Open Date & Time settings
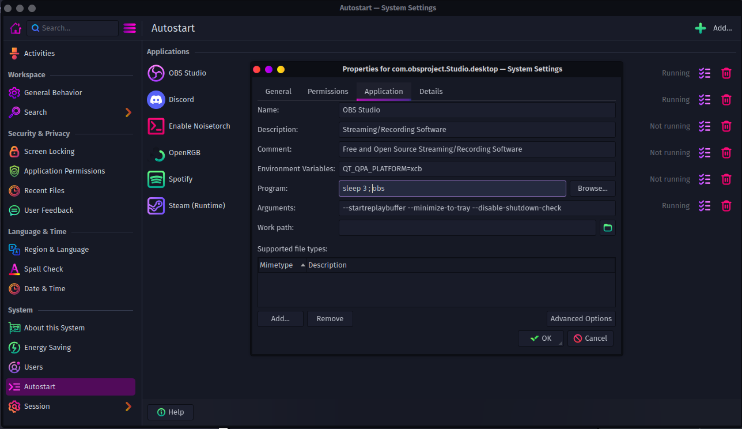 (x=70, y=289)
